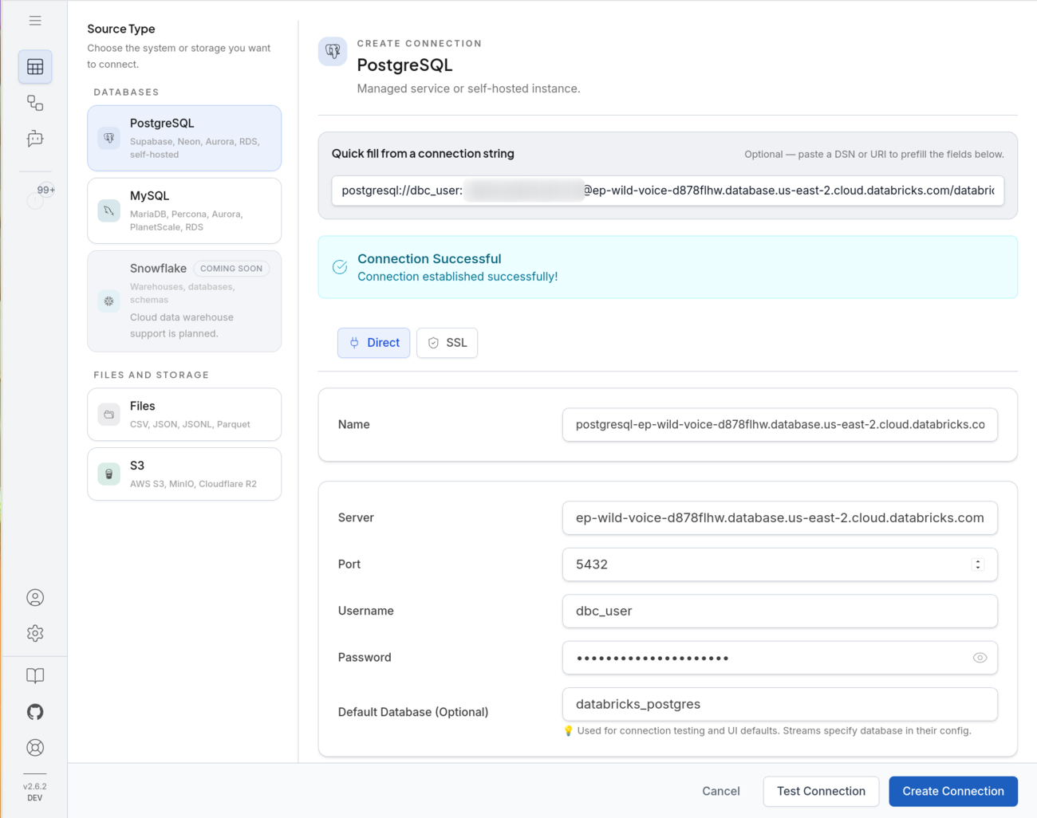Select MySQL source type card
Screen dimensions: 1037x818
tap(184, 210)
